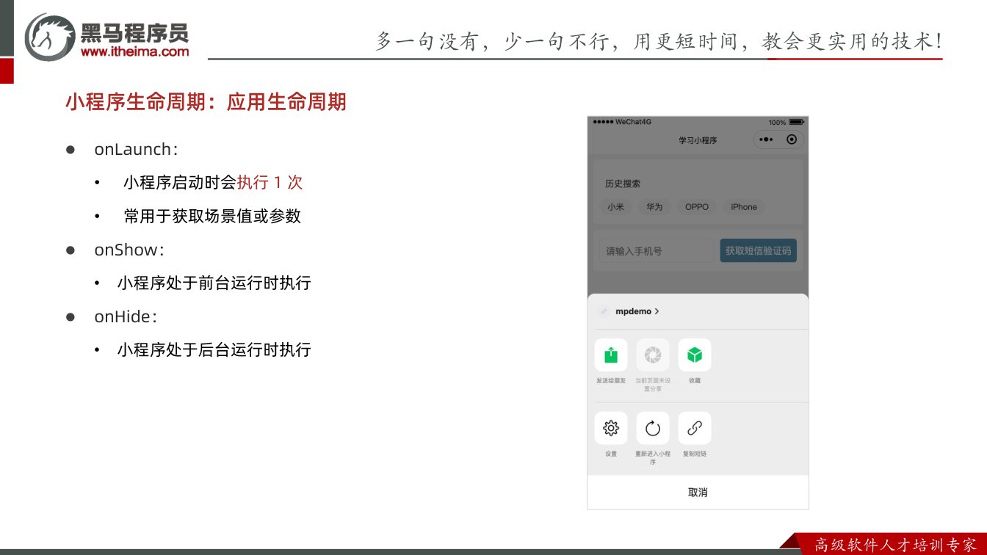The image size is (987, 555).
Task: Click the onShow bullet text
Action: click(x=129, y=250)
